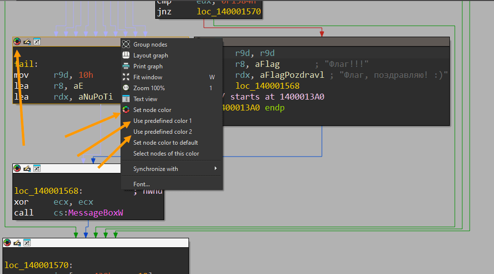Screen dimensions: 494x274
Task: Choose Print graph in context menu
Action: click(148, 66)
